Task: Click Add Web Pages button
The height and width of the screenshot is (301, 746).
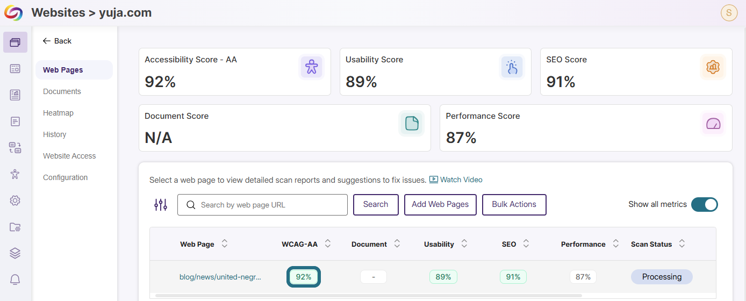Action: [440, 205]
